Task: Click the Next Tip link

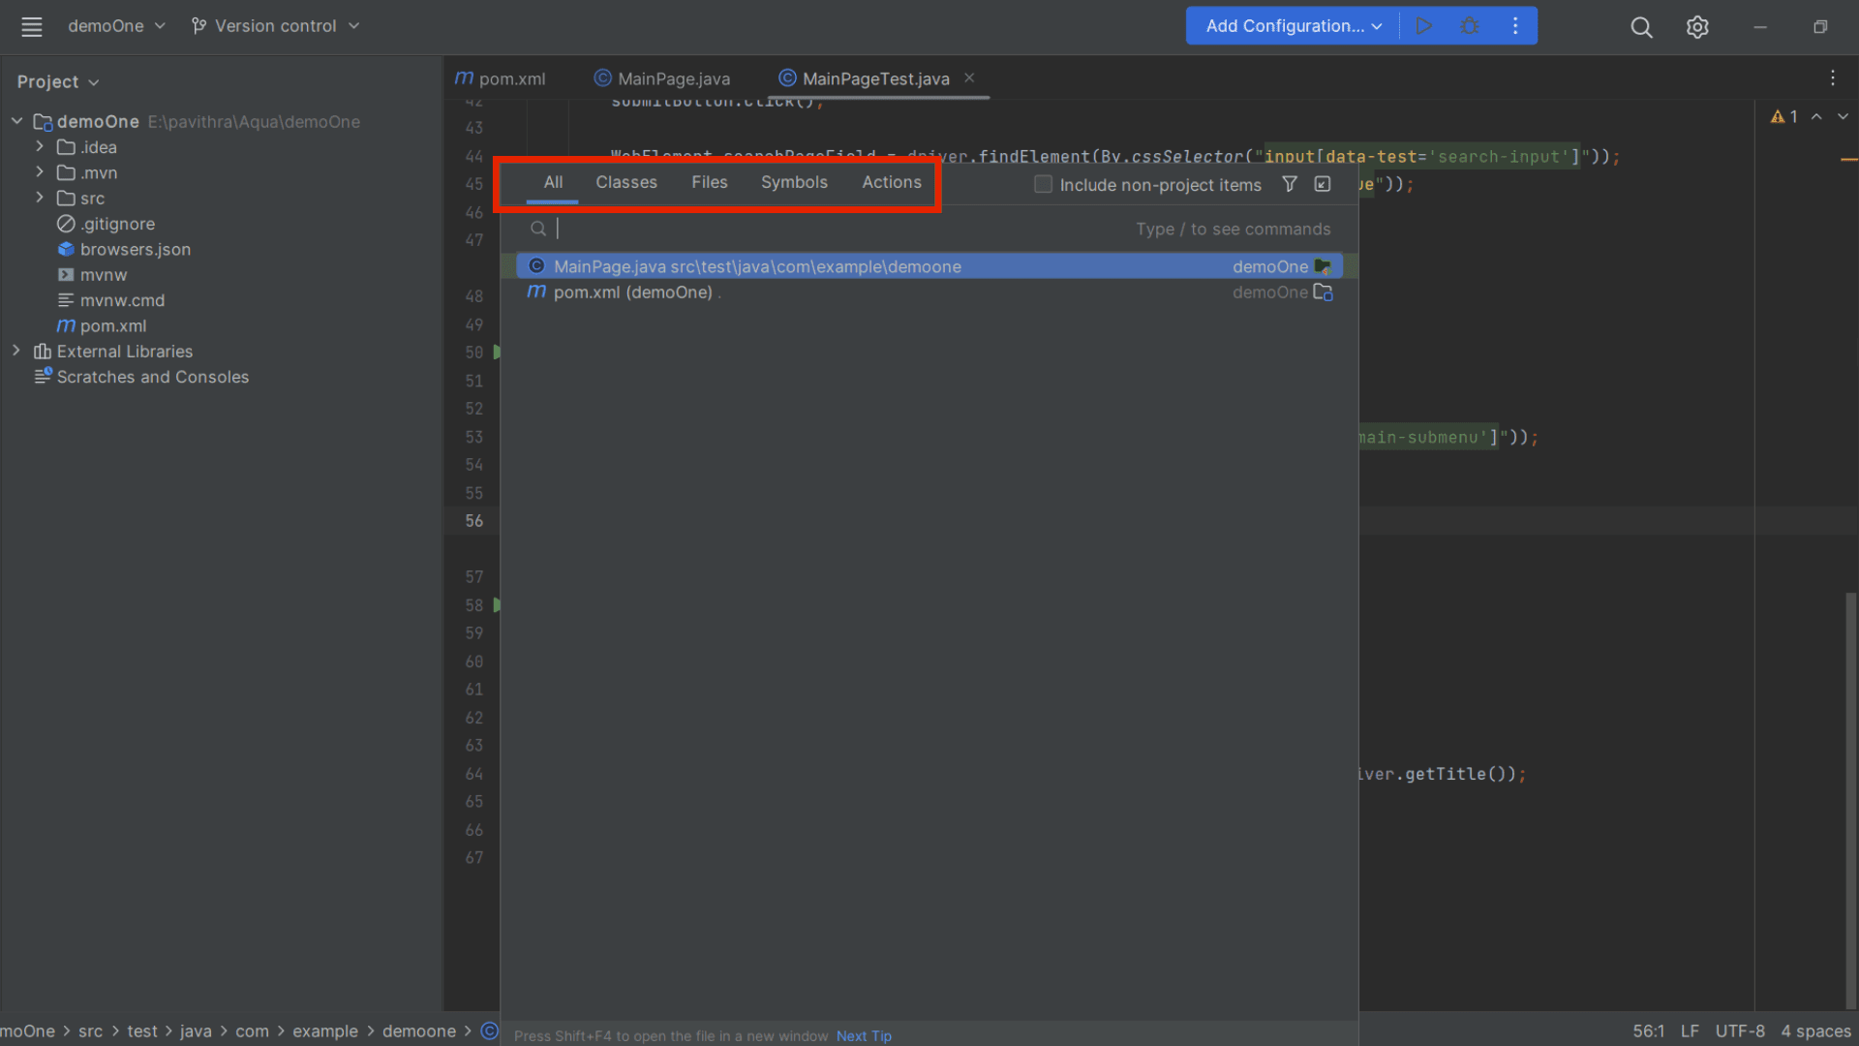Action: [x=863, y=1035]
